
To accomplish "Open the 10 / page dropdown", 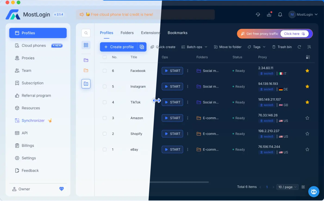I will [288, 187].
